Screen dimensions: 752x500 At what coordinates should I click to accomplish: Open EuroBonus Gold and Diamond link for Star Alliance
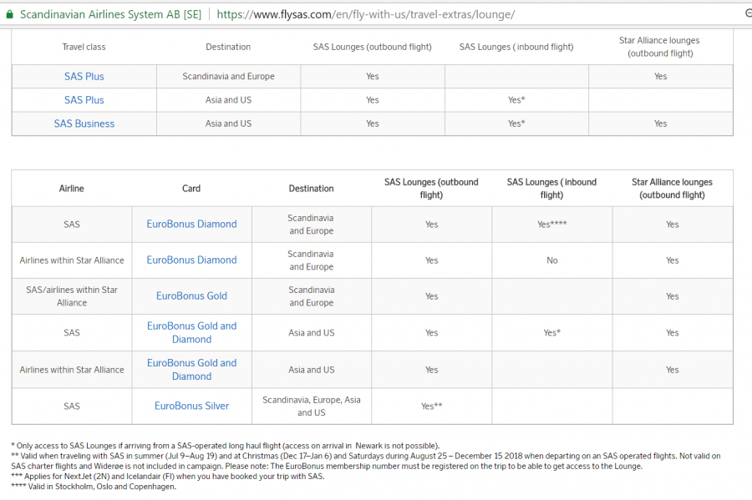tap(191, 369)
